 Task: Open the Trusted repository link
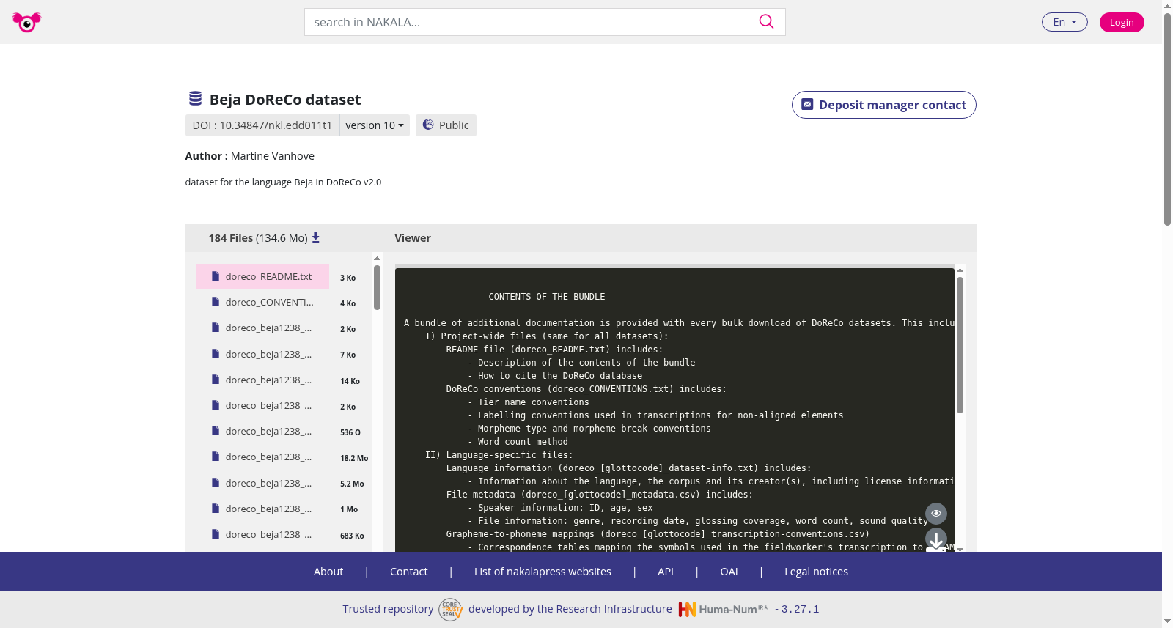click(388, 609)
